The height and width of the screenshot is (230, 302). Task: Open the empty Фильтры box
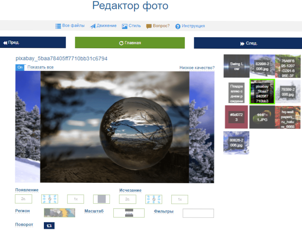(198, 213)
